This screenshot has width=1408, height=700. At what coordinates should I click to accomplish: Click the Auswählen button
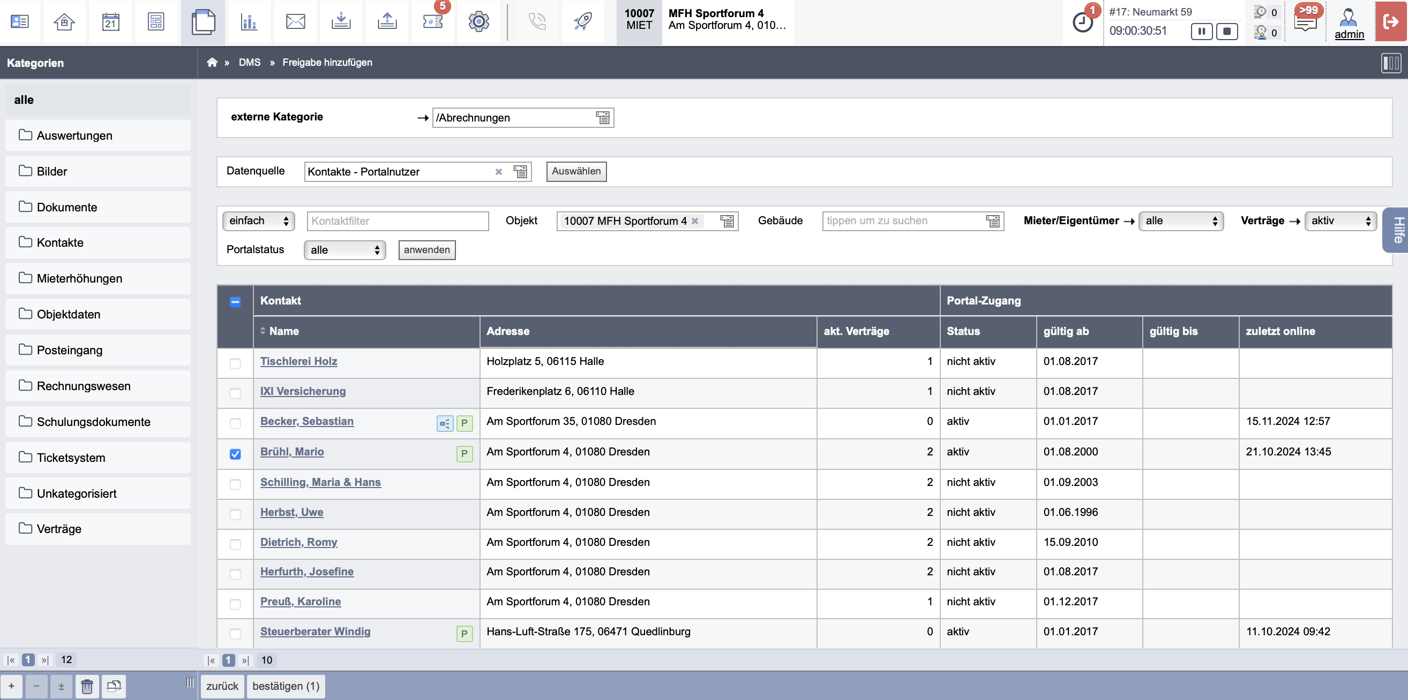pyautogui.click(x=576, y=171)
